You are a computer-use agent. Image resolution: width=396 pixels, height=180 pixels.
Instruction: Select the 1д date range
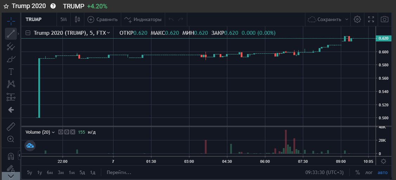(93, 173)
